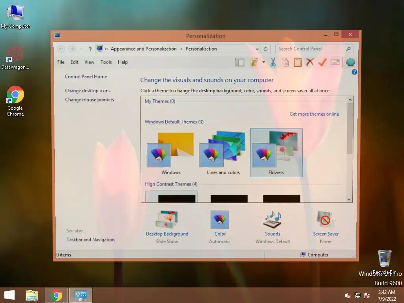Click Change mouse pointers link
Viewport: 404px width, 303px height.
(90, 100)
